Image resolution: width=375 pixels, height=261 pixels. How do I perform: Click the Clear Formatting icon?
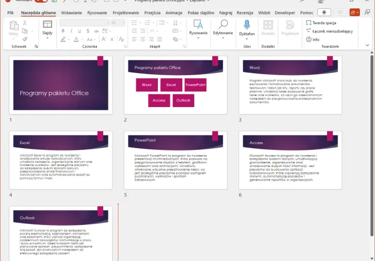(x=121, y=39)
